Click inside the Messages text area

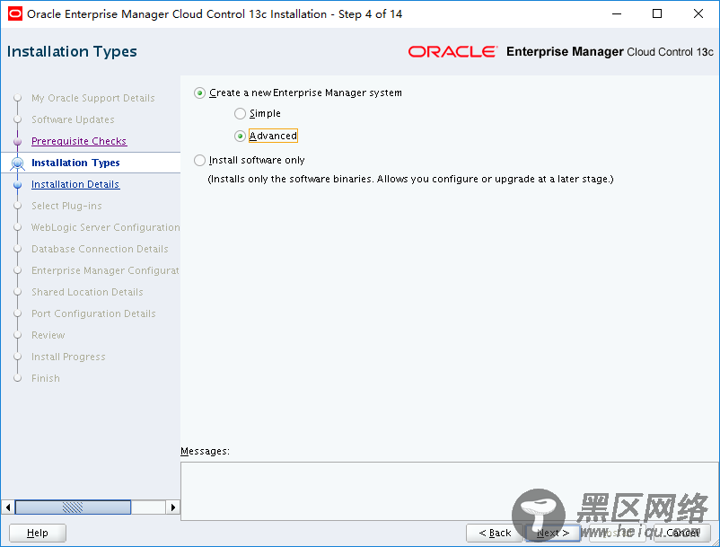[449, 491]
